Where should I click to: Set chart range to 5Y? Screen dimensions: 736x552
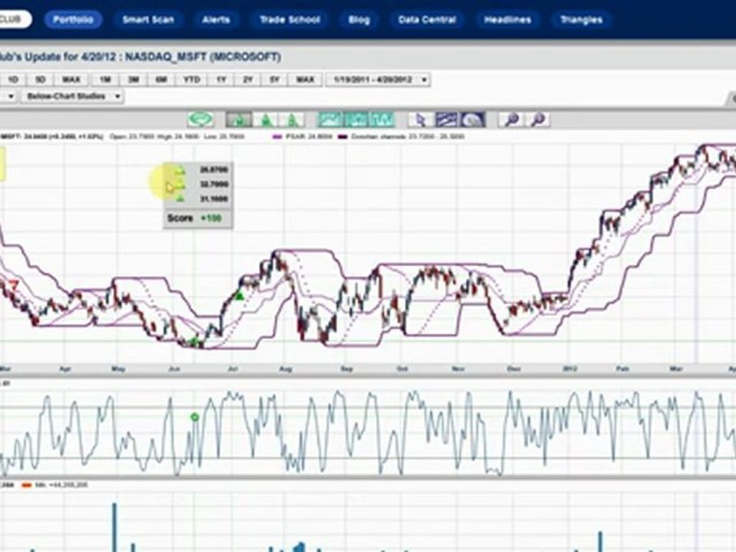pos(275,80)
